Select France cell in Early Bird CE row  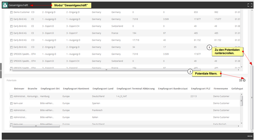pyautogui.click(x=115, y=33)
